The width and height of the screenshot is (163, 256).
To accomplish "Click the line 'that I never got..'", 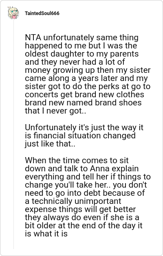I will tap(55, 111).
